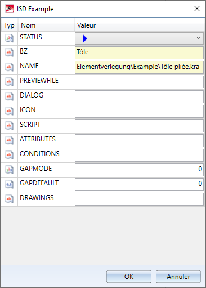Click the NAME field with Tôle pliée.kra path
Screen dimensions: 206x288
tap(139, 67)
